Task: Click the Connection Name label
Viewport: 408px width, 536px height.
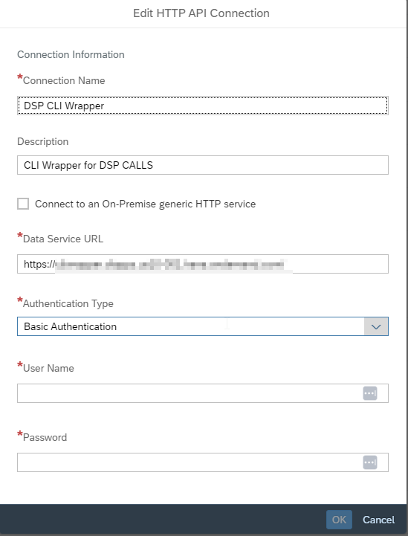Action: (x=64, y=80)
